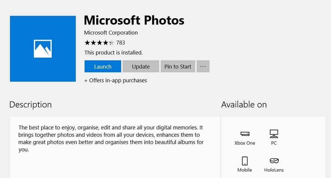Select the Mobile phone icon
Image resolution: width=331 pixels, height=178 pixels.
pyautogui.click(x=245, y=161)
